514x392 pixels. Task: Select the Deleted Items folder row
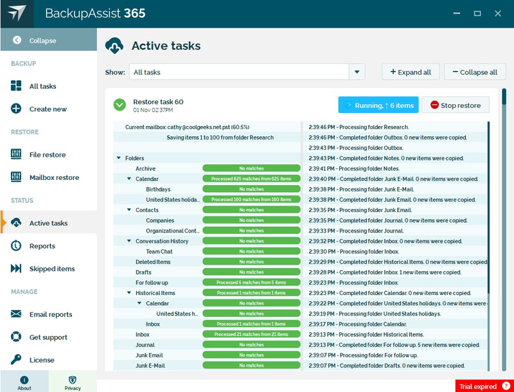click(x=207, y=262)
